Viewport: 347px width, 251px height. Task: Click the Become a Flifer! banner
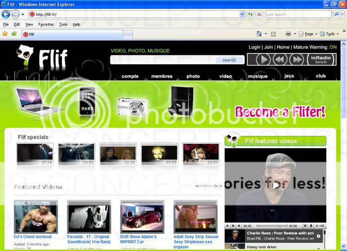click(x=280, y=111)
